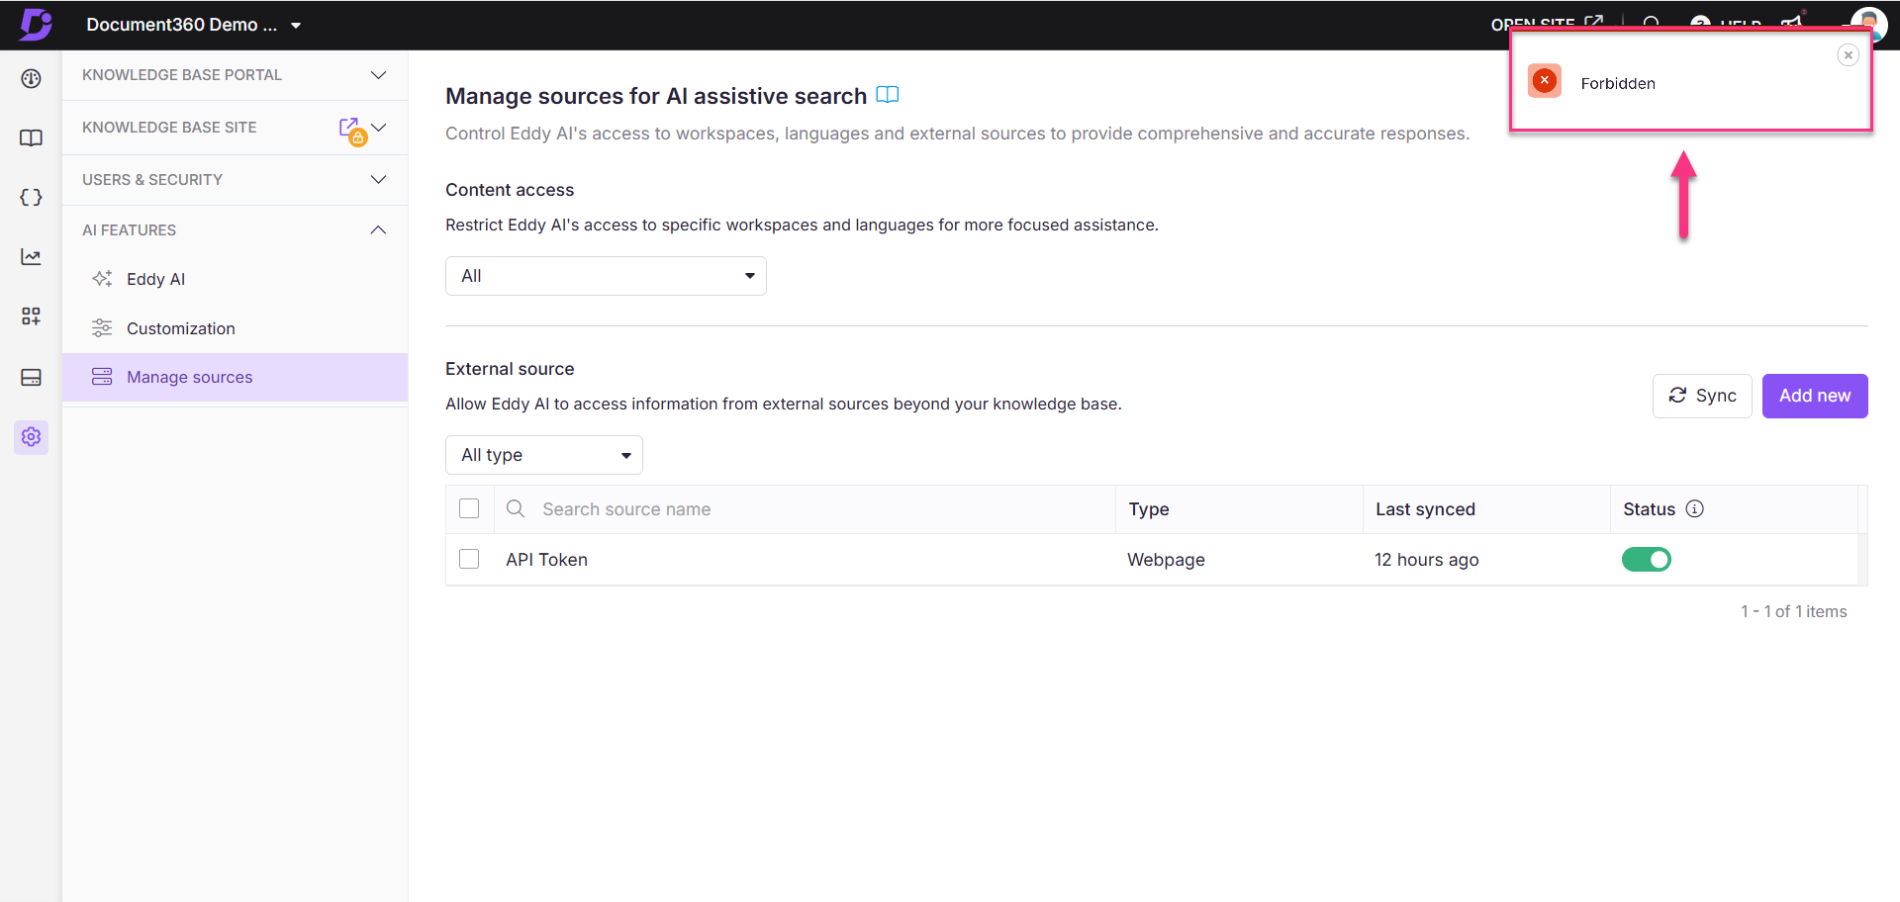The image size is (1900, 902).
Task: Open the announcements megaphone icon
Action: pos(1793,22)
